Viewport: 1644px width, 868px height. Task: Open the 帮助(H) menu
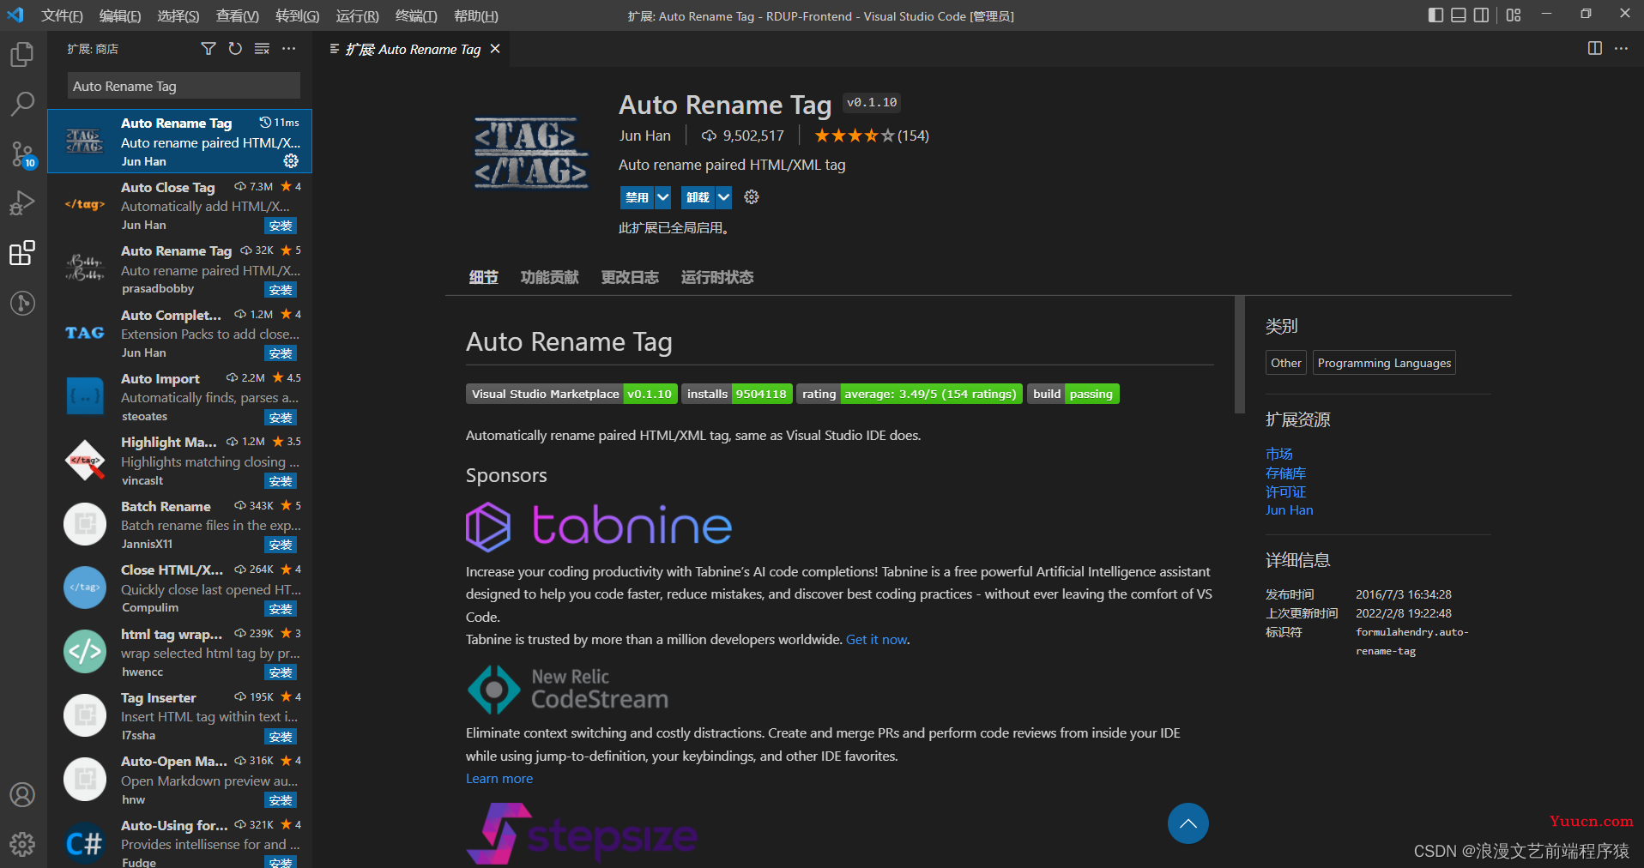[x=476, y=16]
